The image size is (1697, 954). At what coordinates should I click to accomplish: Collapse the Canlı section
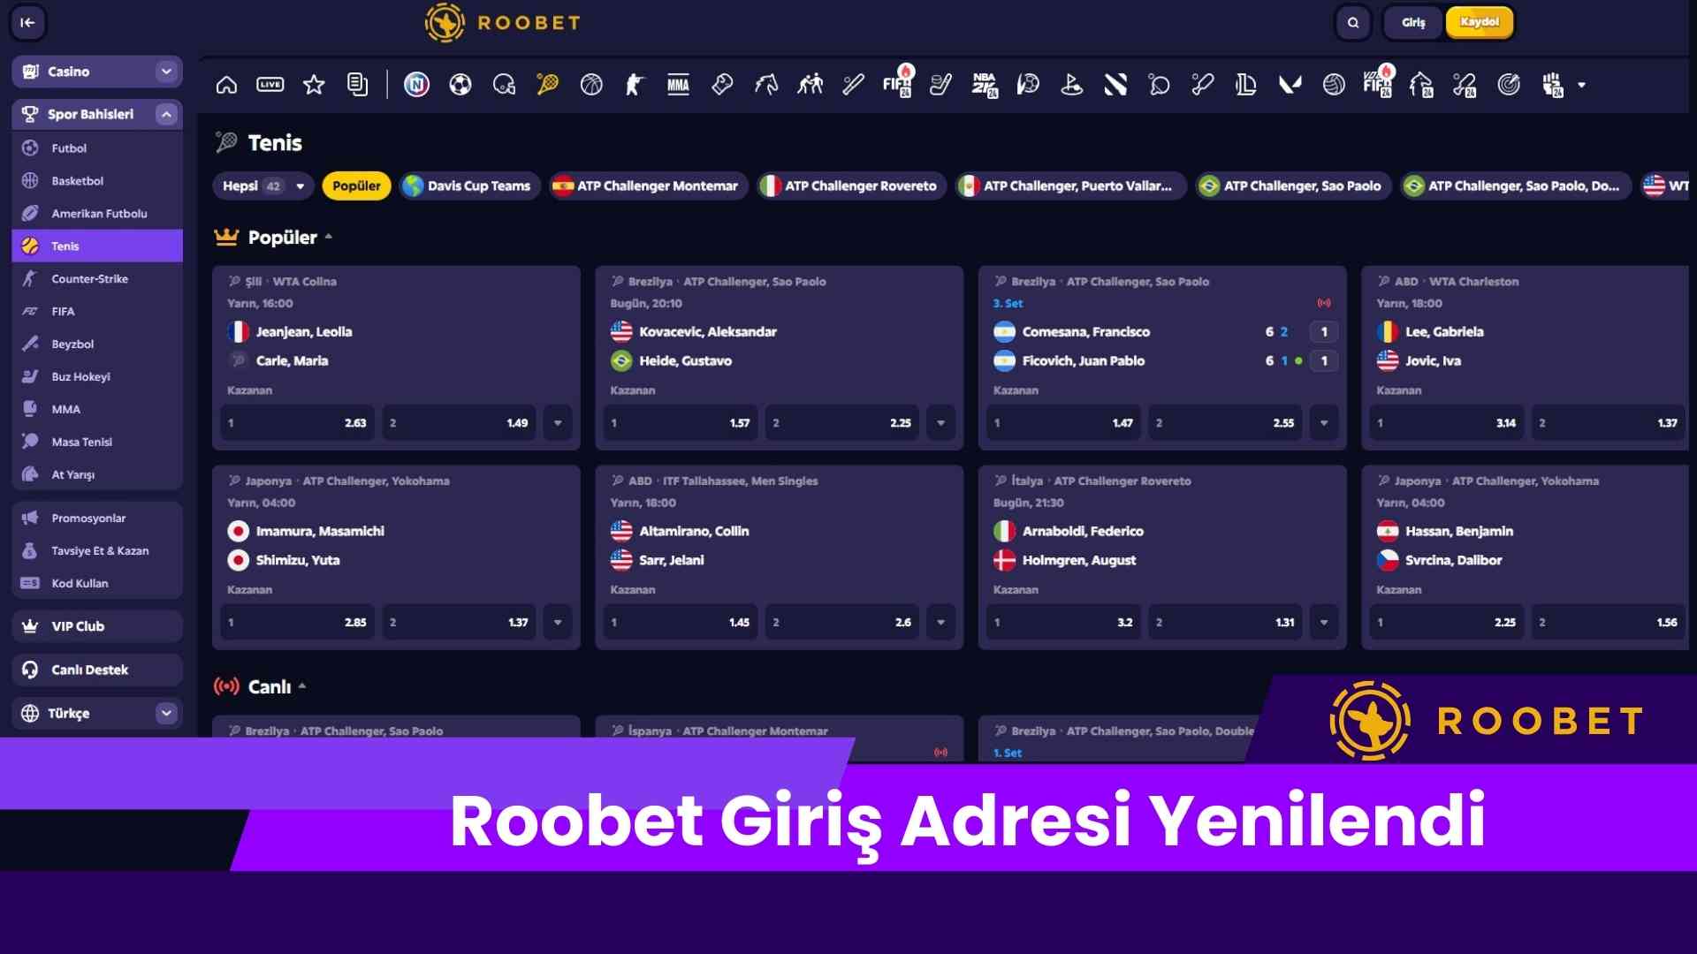point(302,686)
